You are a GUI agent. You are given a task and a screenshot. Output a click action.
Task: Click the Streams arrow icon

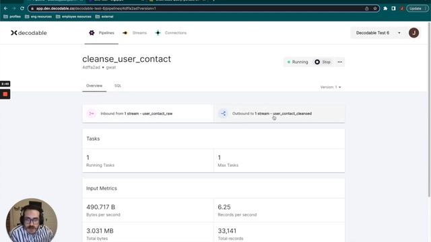(x=125, y=33)
